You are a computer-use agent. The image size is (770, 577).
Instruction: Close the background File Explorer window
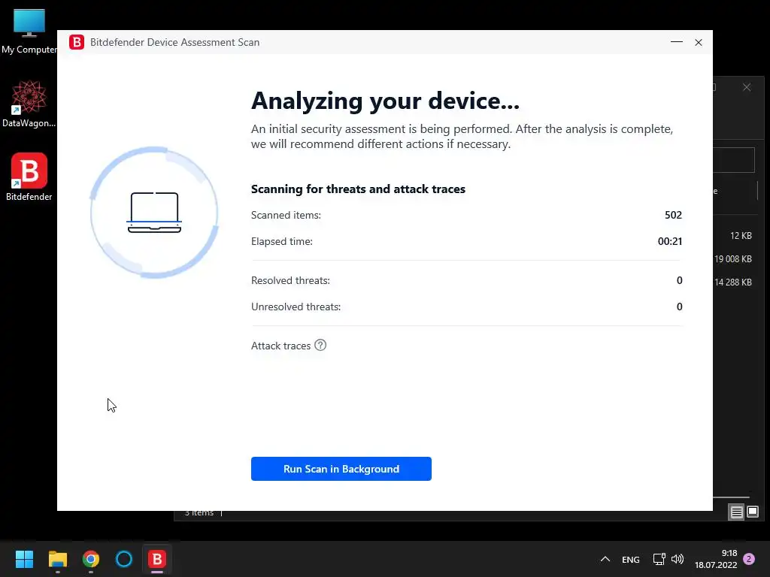pos(747,87)
